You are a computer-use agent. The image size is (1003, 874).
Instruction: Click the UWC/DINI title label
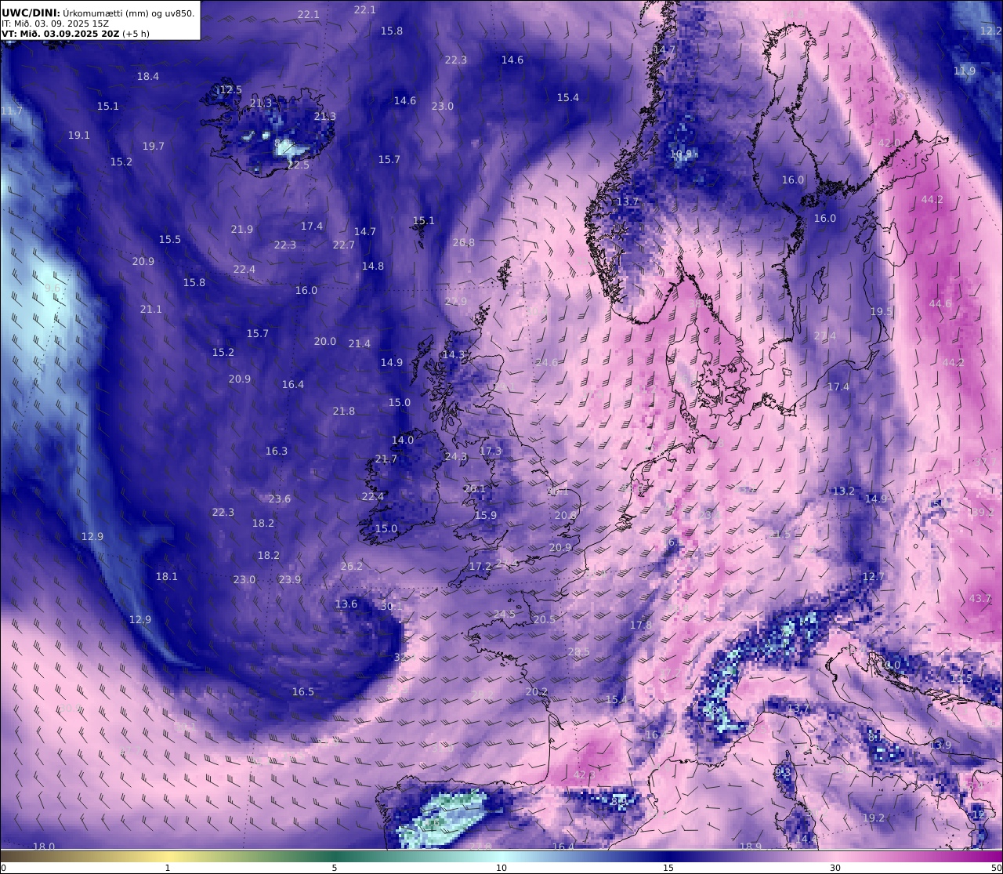(31, 13)
